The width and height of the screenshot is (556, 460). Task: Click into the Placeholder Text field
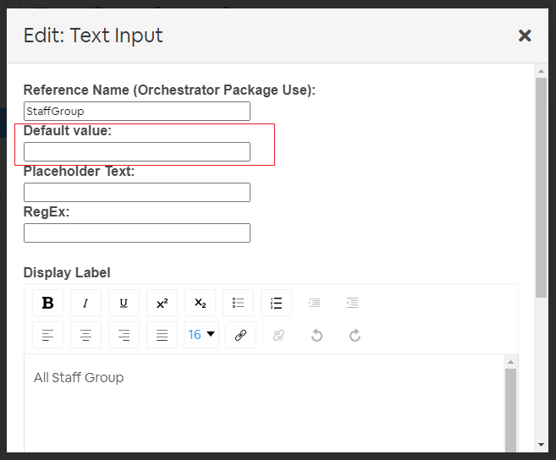point(137,193)
